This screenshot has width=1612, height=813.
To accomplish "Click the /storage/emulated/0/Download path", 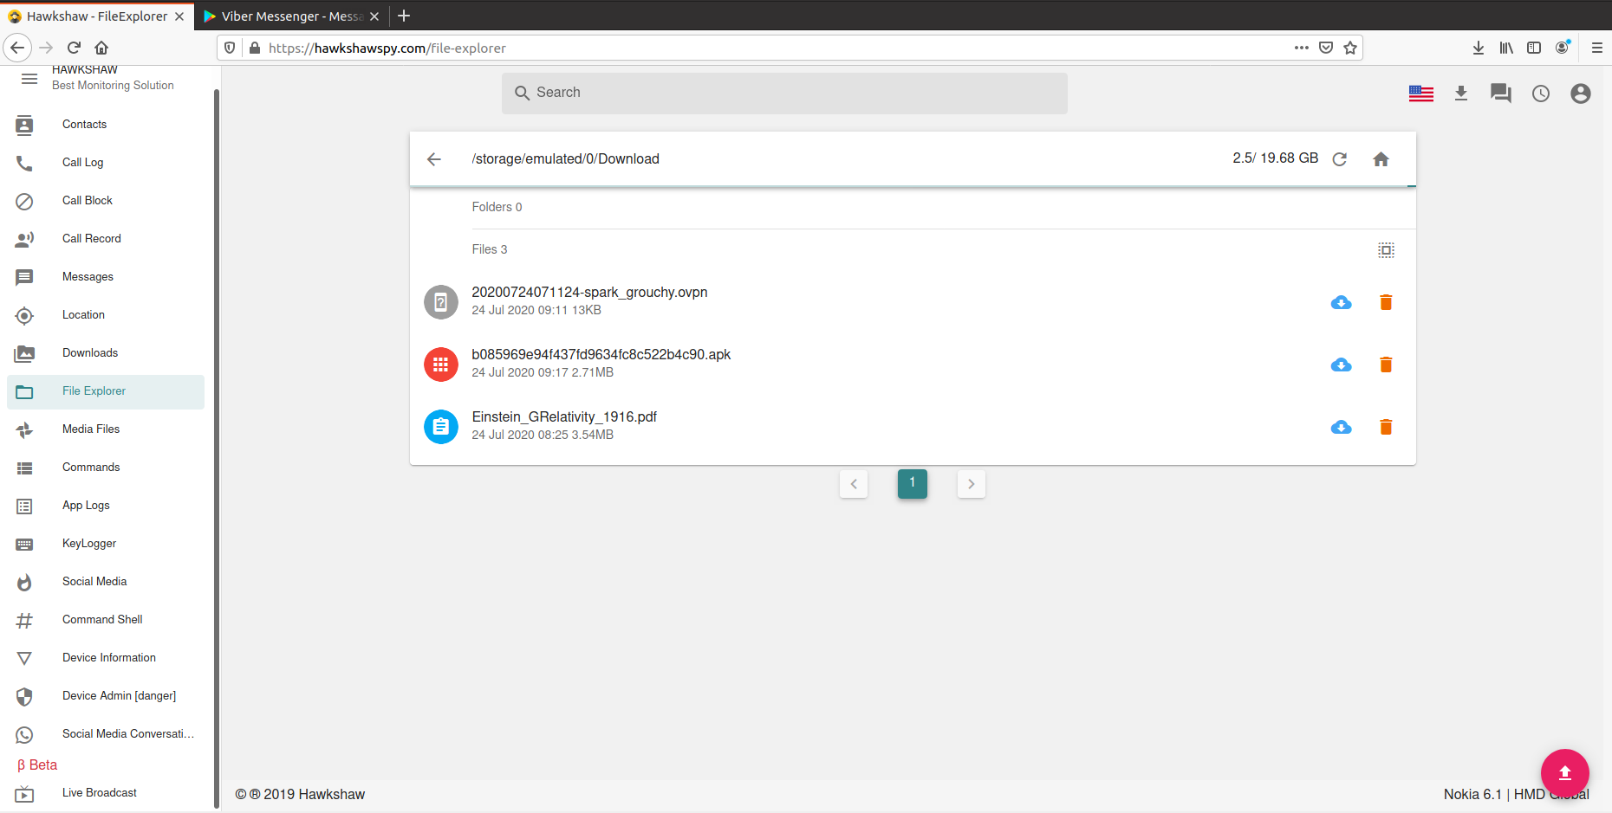I will click(565, 159).
